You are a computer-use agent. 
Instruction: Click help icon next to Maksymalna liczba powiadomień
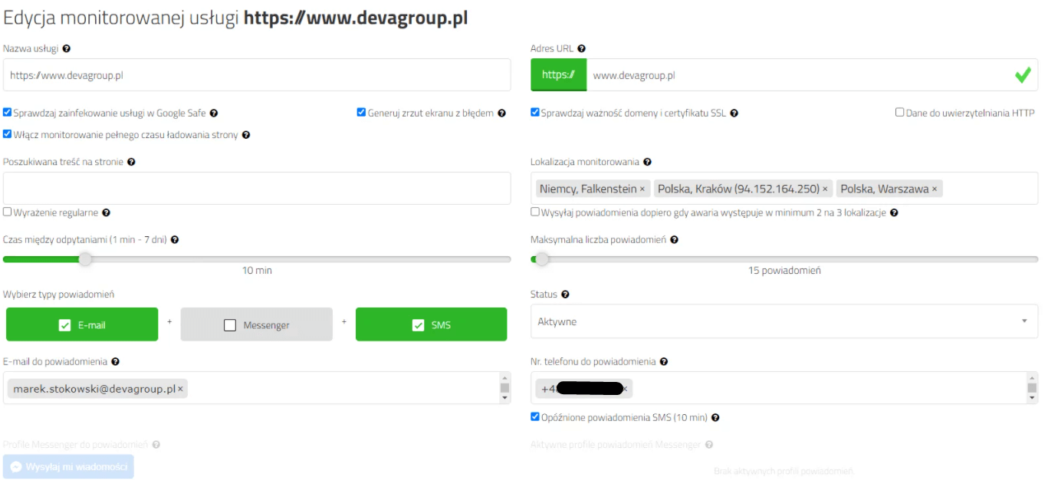click(x=674, y=239)
